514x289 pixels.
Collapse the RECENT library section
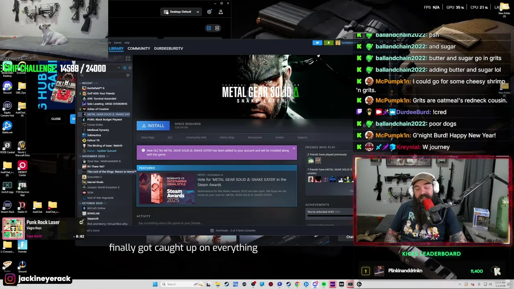(80, 83)
